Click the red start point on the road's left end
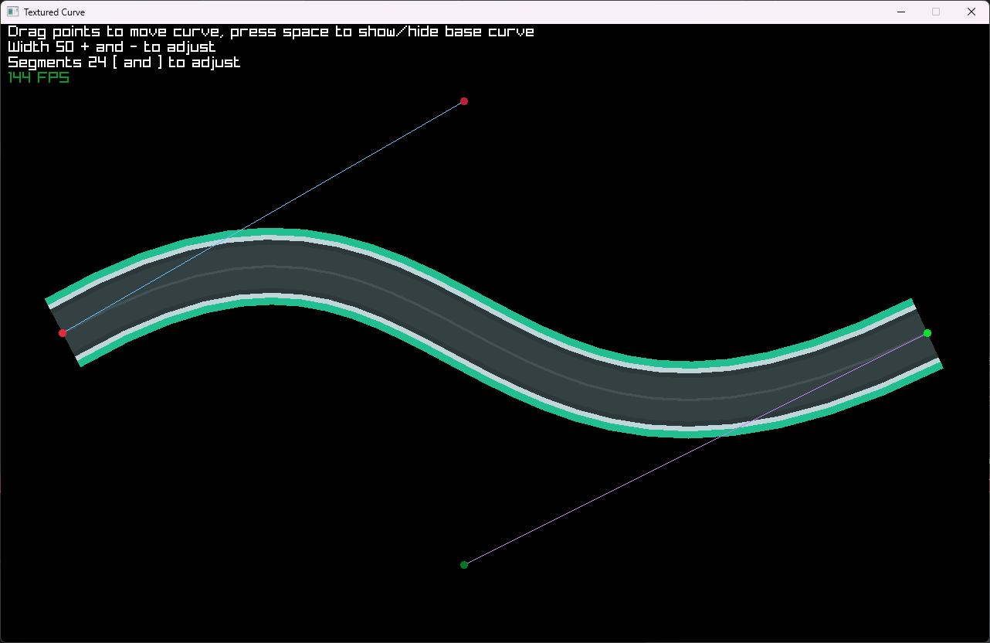Screen dimensions: 990x643 tap(63, 333)
